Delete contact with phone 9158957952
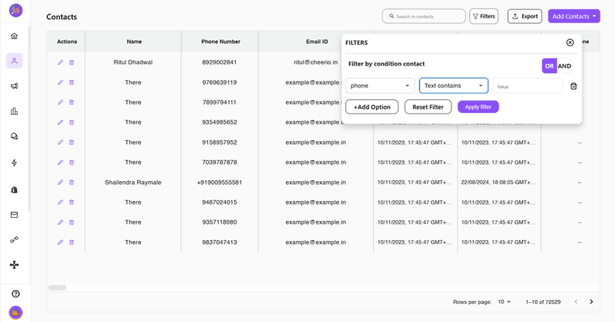The width and height of the screenshot is (615, 322). tap(71, 142)
